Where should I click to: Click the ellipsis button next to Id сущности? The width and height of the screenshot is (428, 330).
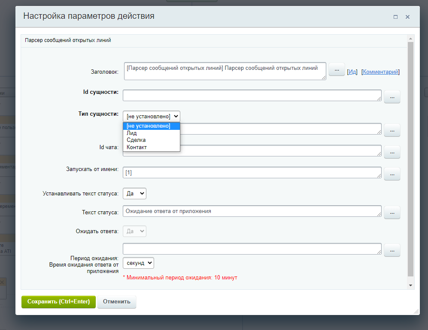[392, 97]
